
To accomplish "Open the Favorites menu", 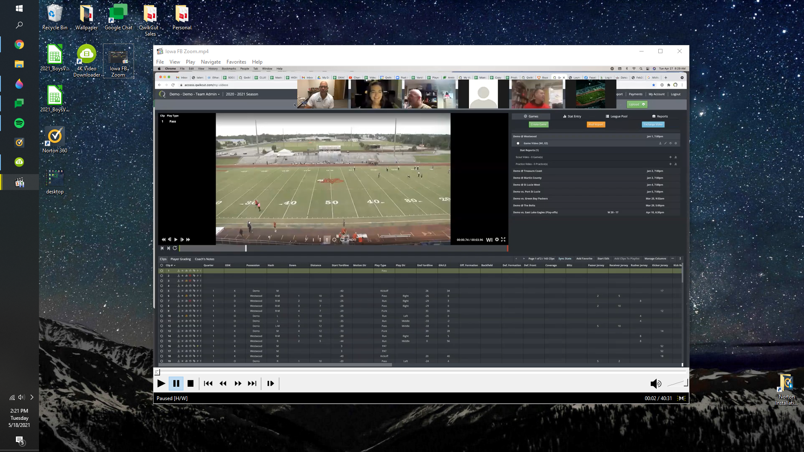I will 236,62.
